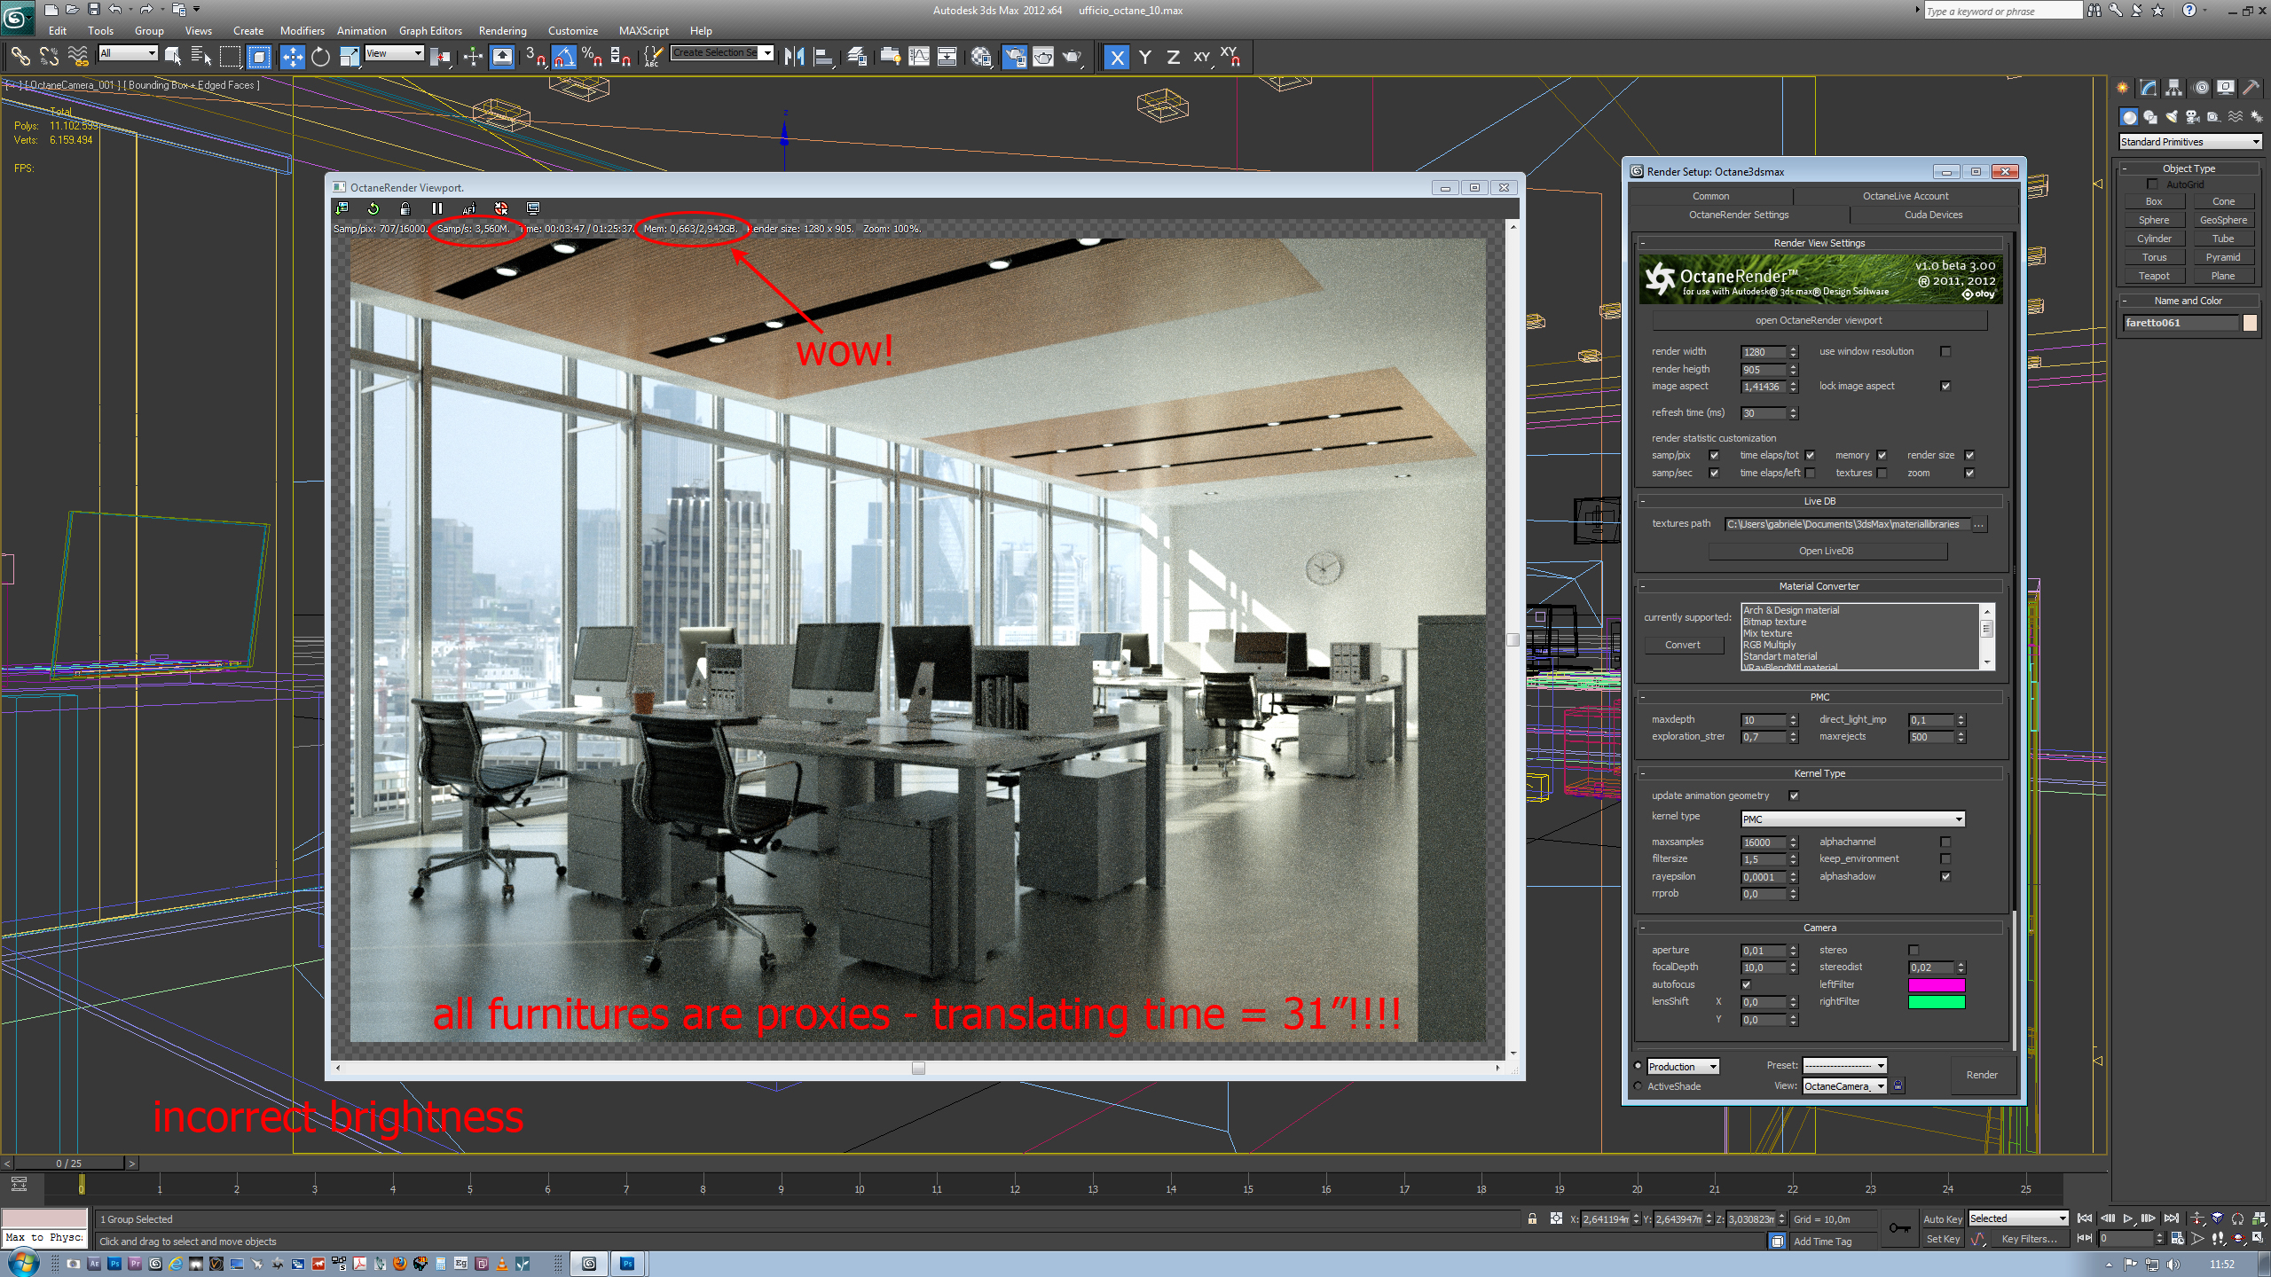Pause rendering in OctaneRender Viewport
The width and height of the screenshot is (2271, 1277).
(436, 208)
